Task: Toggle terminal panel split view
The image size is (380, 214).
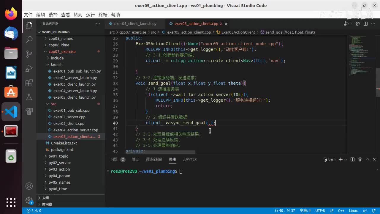Action: coord(352,160)
